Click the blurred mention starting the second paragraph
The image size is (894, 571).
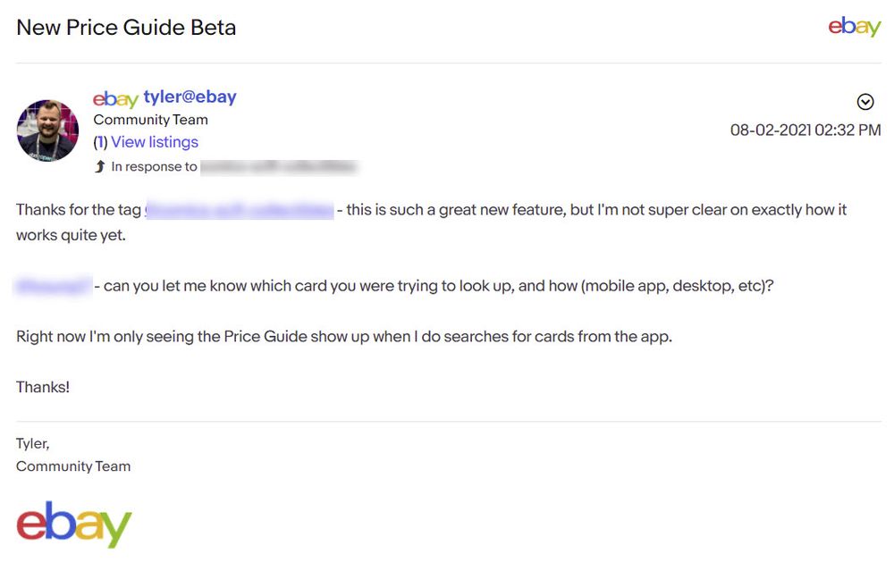point(51,285)
